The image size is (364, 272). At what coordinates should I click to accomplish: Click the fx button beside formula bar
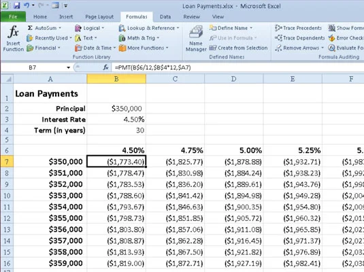click(106, 67)
